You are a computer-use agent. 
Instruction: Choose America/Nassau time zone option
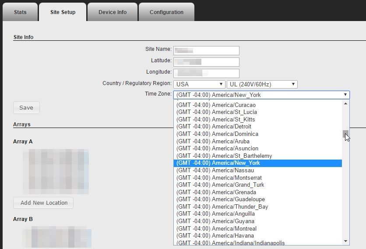232,170
